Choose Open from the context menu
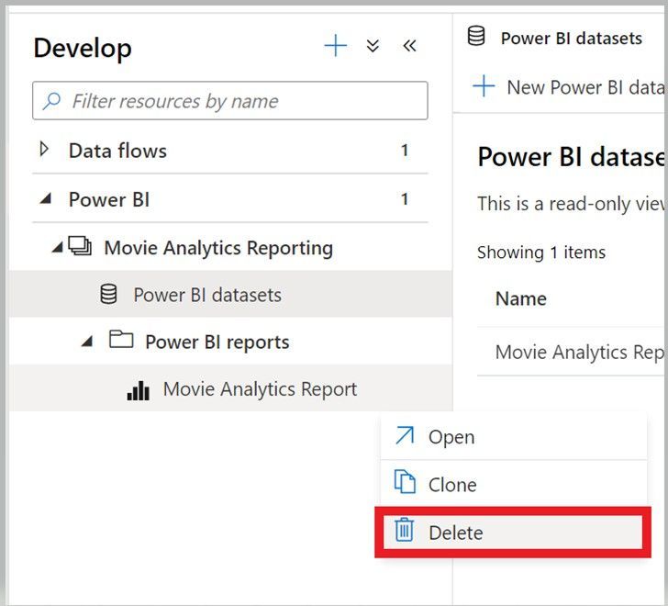This screenshot has width=668, height=606. click(x=451, y=437)
